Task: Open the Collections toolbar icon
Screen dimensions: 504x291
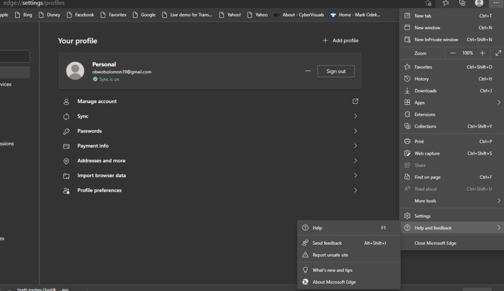Action: coord(462,3)
